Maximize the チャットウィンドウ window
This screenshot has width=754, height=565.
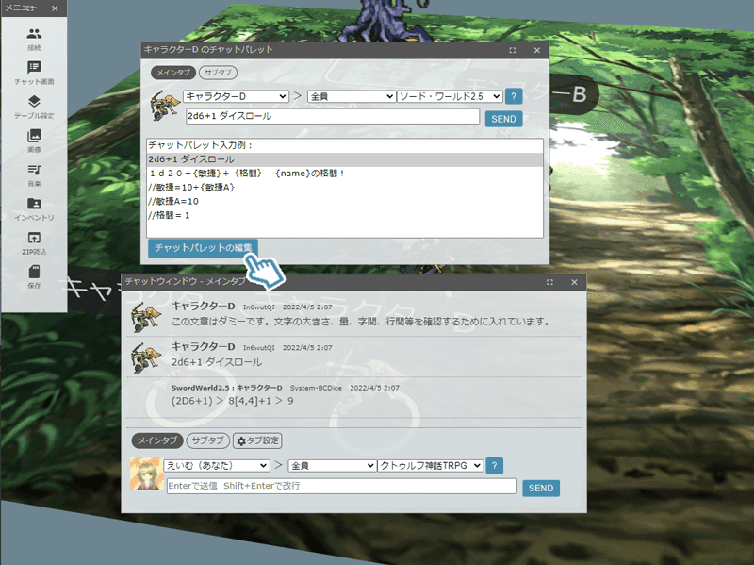point(549,282)
